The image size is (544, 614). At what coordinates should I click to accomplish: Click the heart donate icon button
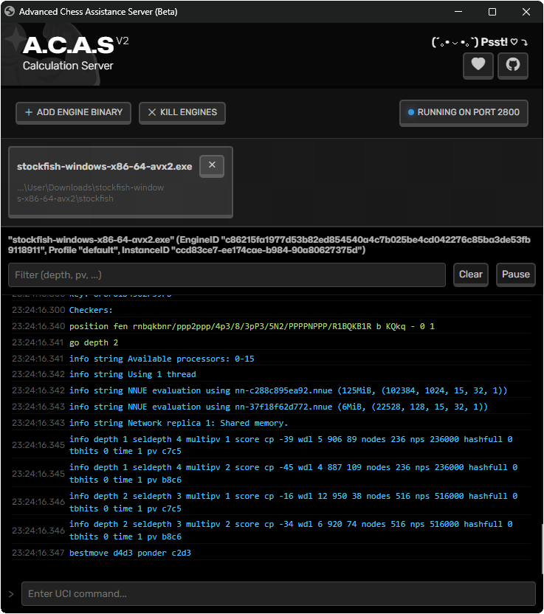click(478, 65)
